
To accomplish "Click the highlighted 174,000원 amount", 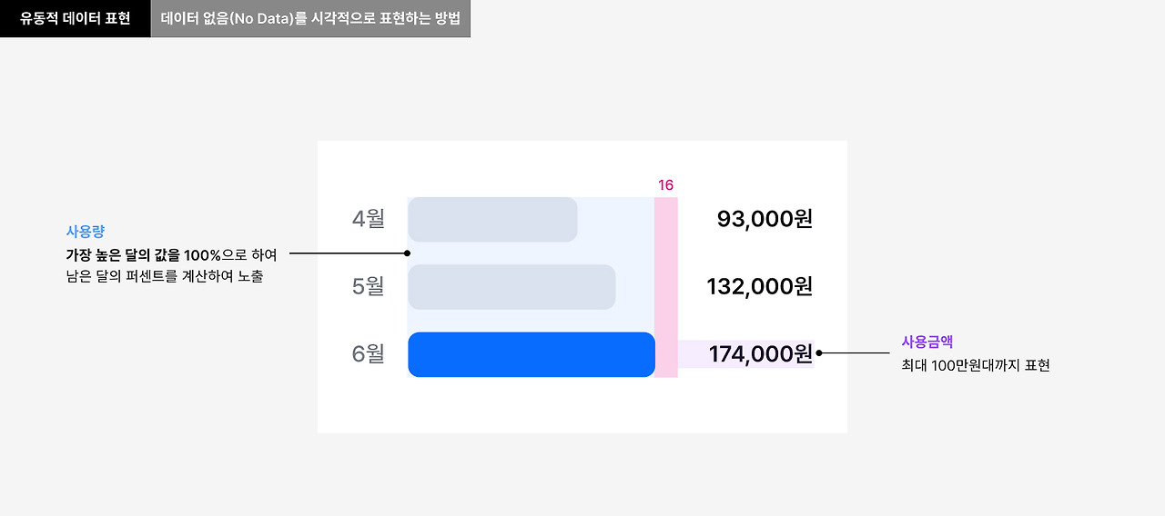I will (x=761, y=354).
